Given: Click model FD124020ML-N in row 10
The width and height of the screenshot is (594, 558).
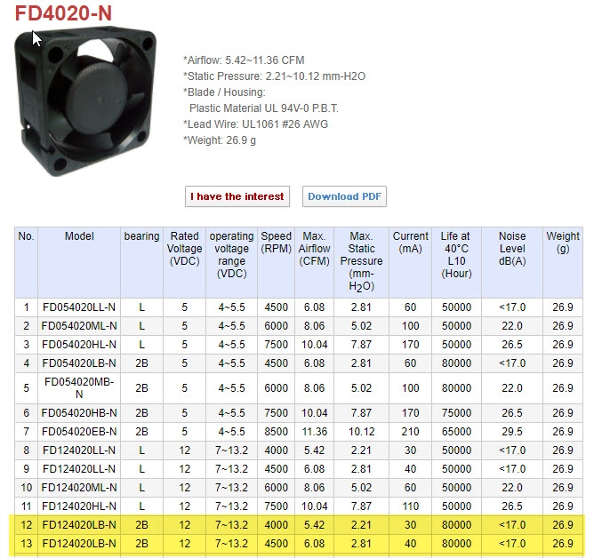Looking at the screenshot, I should pyautogui.click(x=79, y=488).
